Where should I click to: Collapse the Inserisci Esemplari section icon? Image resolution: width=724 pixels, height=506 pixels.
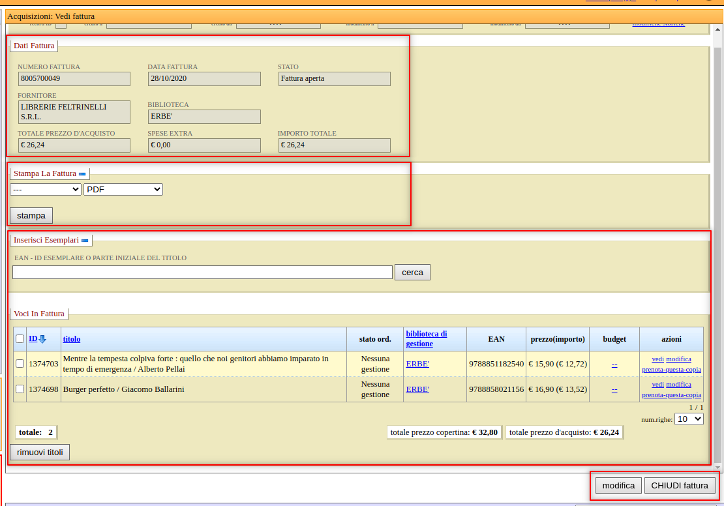tap(85, 241)
